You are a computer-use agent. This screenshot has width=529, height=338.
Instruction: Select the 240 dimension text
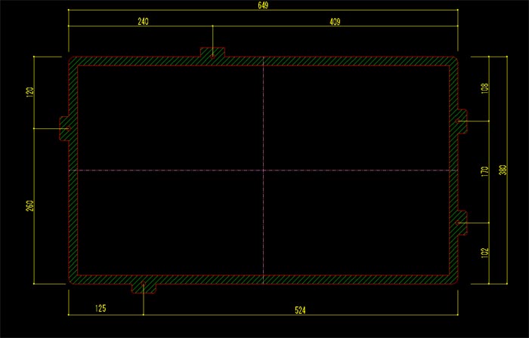point(143,22)
